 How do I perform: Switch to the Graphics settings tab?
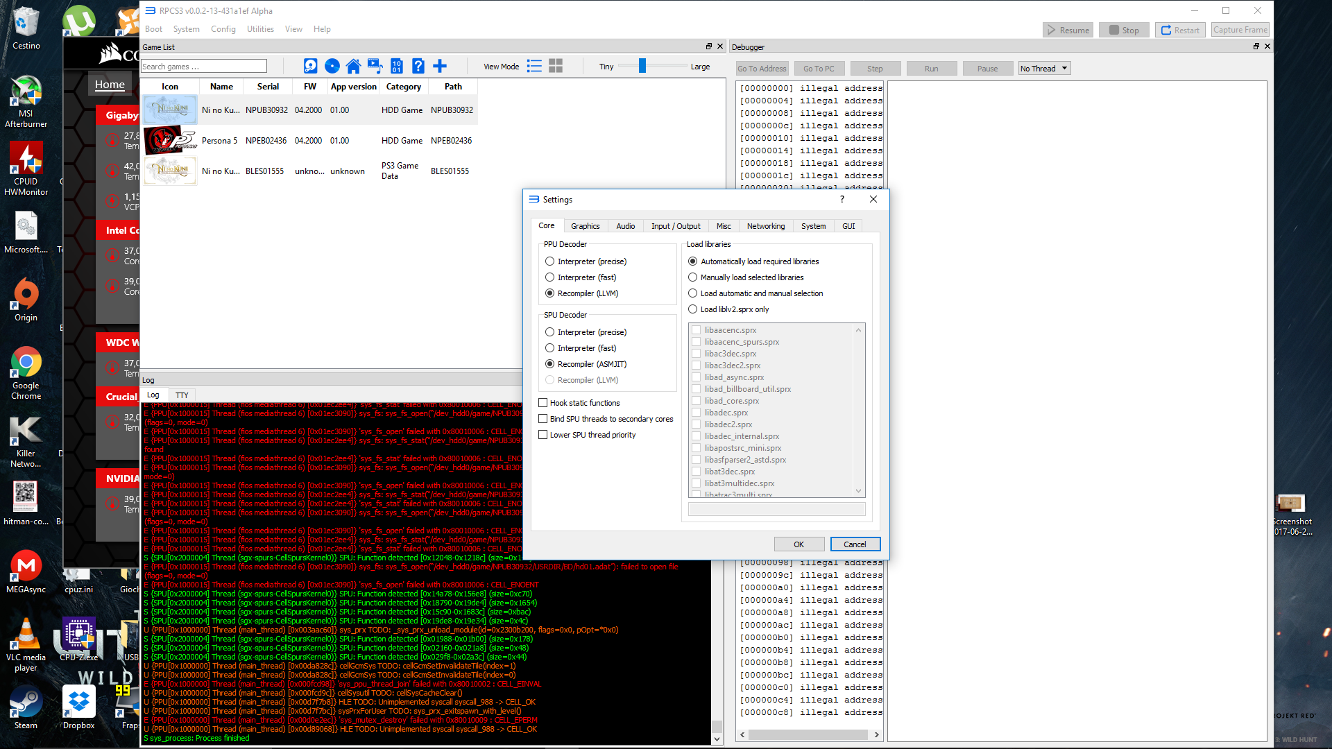pos(585,226)
